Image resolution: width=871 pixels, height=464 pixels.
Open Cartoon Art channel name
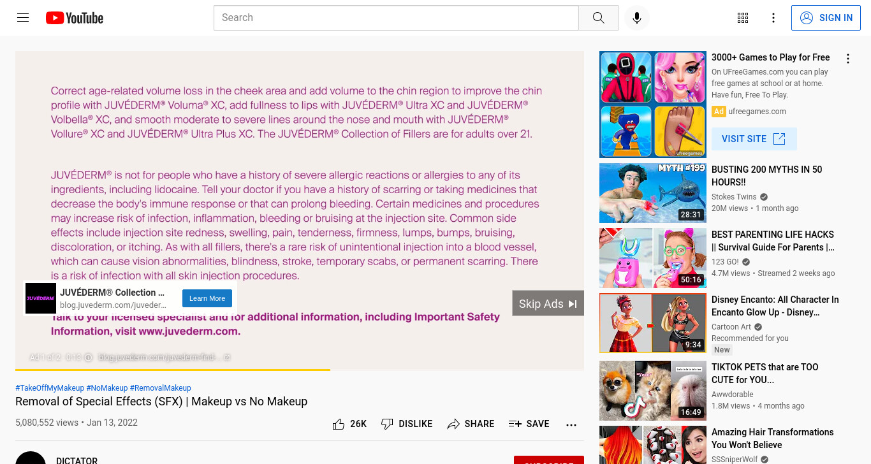[731, 327]
